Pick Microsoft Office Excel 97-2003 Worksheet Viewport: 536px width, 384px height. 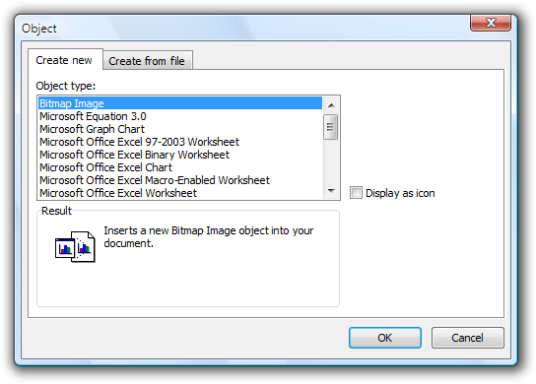[x=180, y=142]
